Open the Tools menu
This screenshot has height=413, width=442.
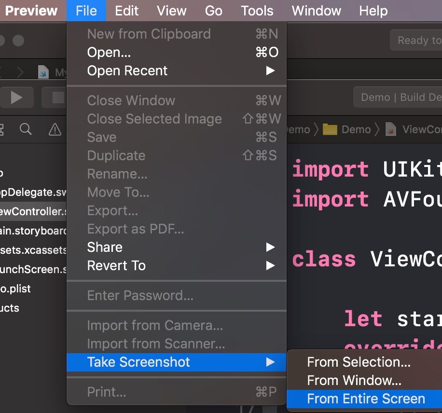(257, 11)
